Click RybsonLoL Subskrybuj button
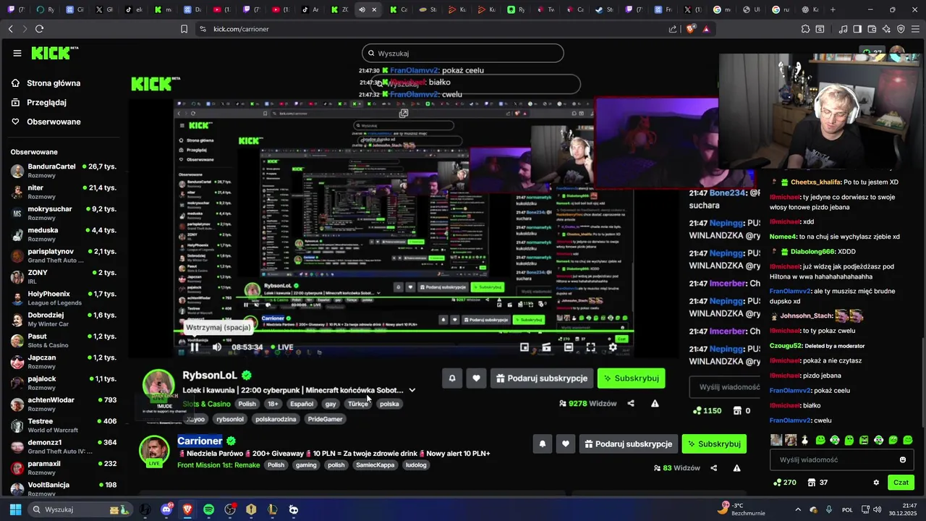The height and width of the screenshot is (521, 926). point(631,378)
